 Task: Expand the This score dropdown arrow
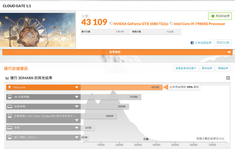pyautogui.click(x=77, y=87)
